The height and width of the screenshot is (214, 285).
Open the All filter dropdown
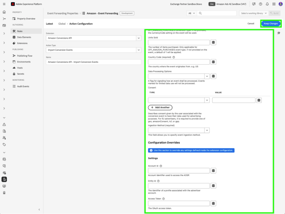coord(192,13)
